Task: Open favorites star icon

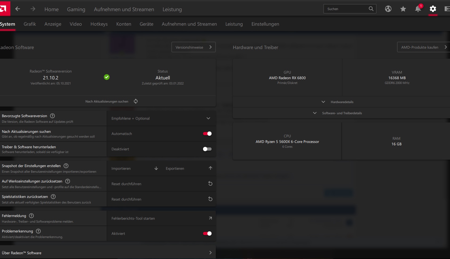Action: pyautogui.click(x=403, y=9)
